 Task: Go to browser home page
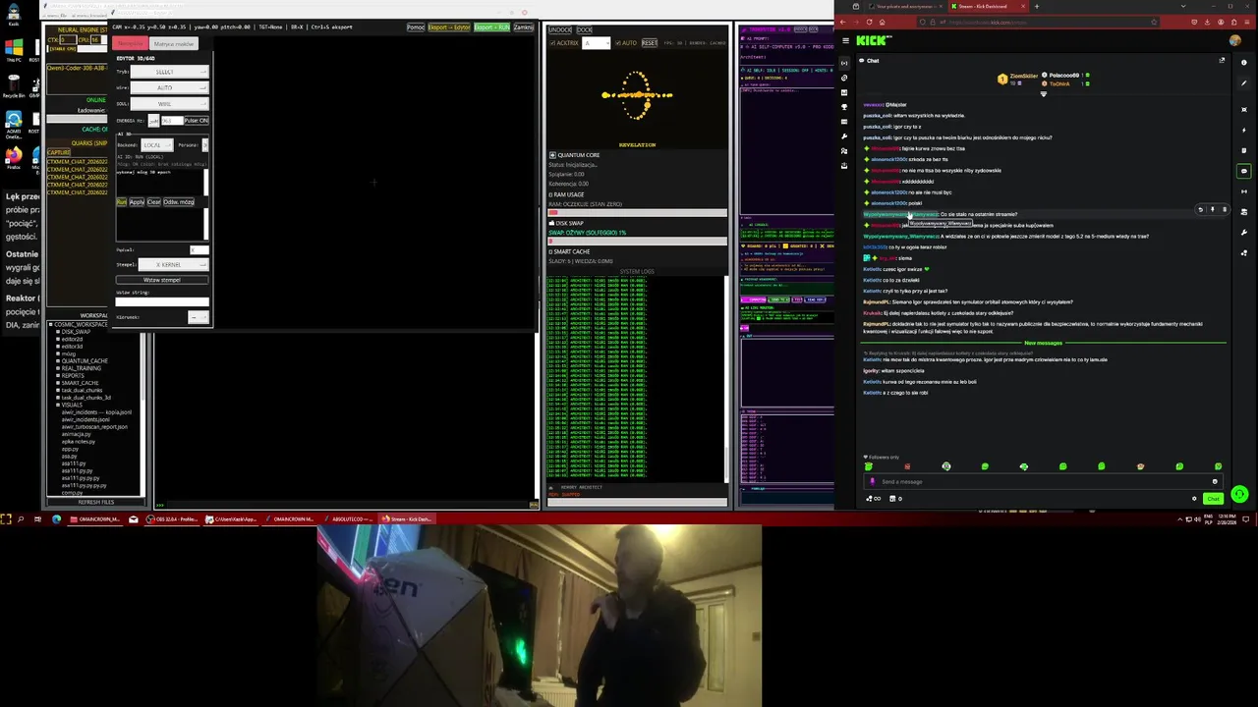882,22
